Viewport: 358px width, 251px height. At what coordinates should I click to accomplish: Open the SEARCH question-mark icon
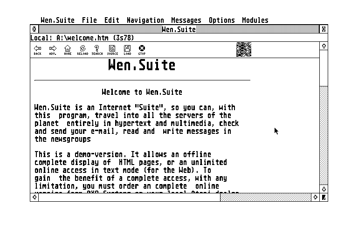(97, 50)
